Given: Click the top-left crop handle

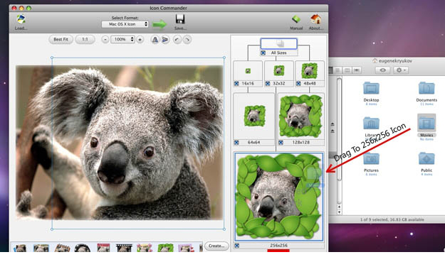Looking at the screenshot, I should tap(52, 58).
